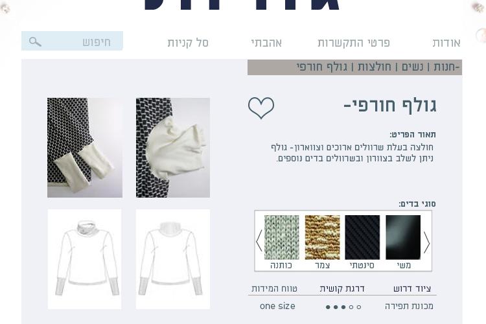This screenshot has width=486, height=324.
Task: Open the front sketch with grey collar
Action: (x=85, y=259)
